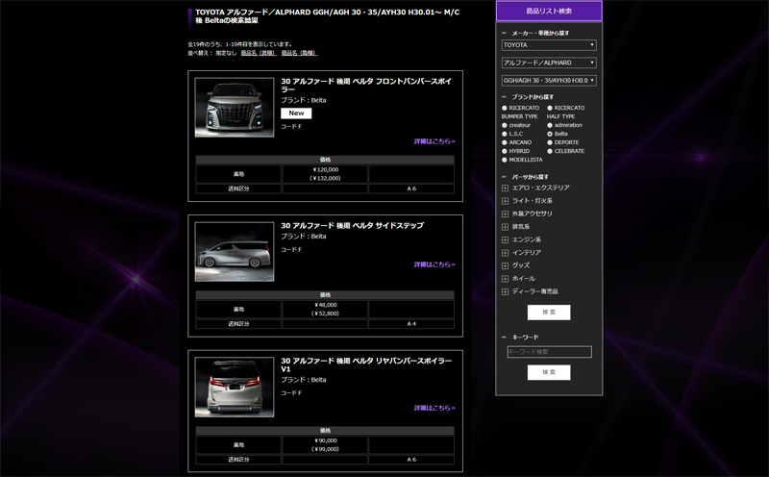Image resolution: width=769 pixels, height=477 pixels.
Task: Click the 商品リスト検索 purple header
Action: pos(549,11)
